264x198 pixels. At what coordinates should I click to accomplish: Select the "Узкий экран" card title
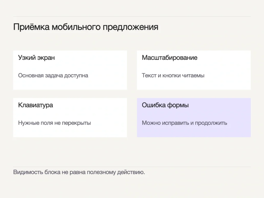tap(36, 57)
